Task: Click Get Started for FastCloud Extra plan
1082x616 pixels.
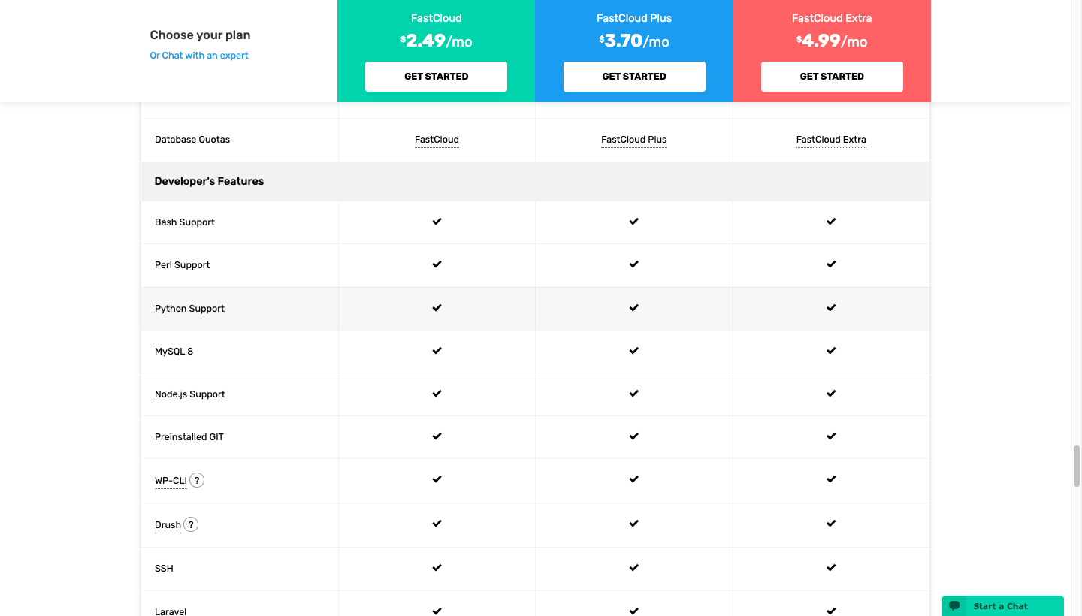Action: (832, 77)
